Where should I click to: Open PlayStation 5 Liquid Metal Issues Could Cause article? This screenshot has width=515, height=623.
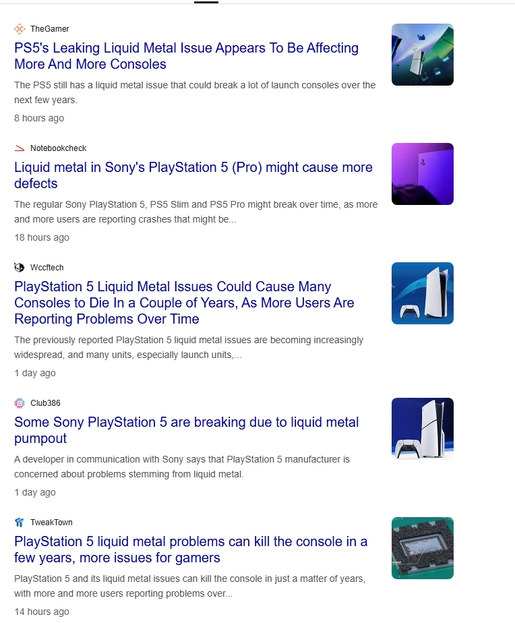click(184, 303)
